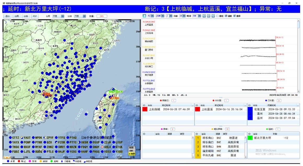Image resolution: width=303 pixels, height=166 pixels.
Task: Expand the 时间 300 dropdown
Action: (199, 16)
